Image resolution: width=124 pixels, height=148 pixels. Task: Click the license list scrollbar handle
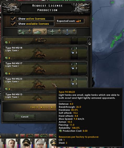tap(89, 44)
